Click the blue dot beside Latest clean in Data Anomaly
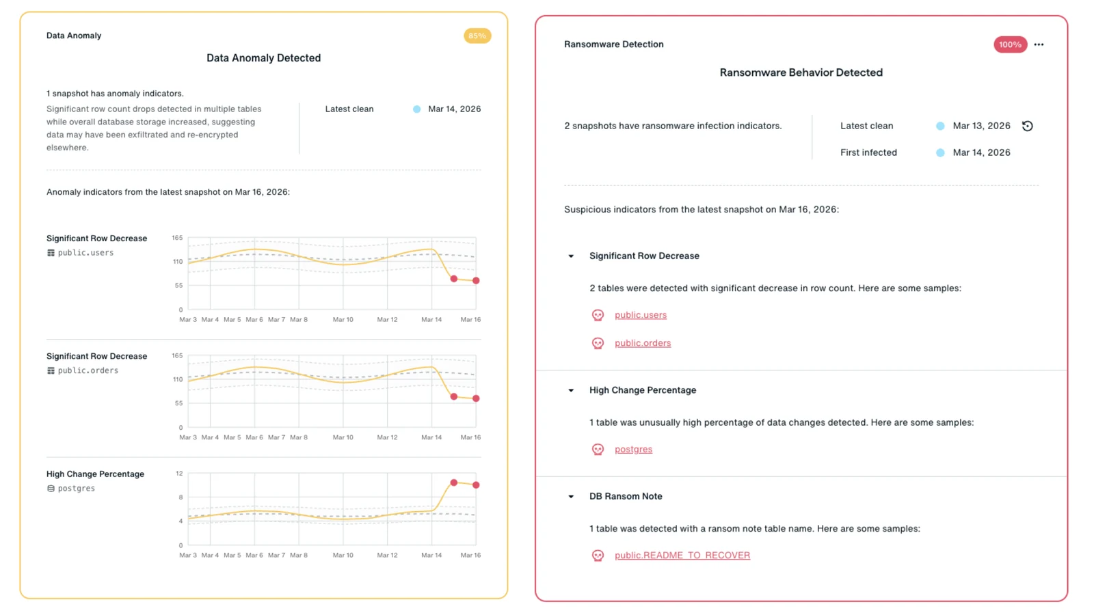The image size is (1094, 613). pos(416,109)
